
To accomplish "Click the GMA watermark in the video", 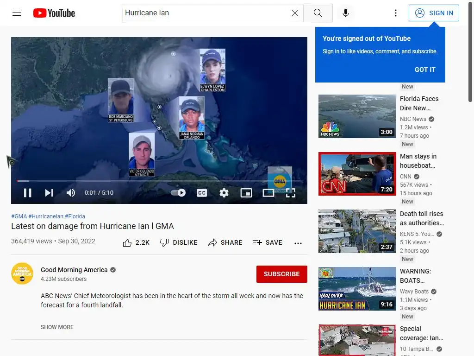I will [x=280, y=179].
